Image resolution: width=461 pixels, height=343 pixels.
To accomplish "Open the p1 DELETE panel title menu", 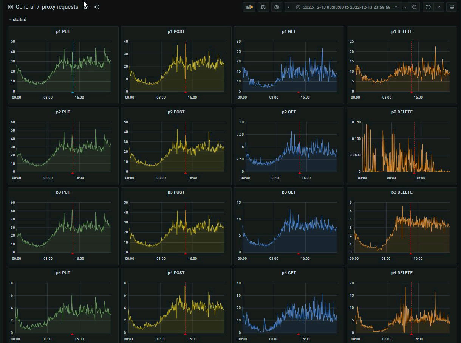I will [402, 32].
